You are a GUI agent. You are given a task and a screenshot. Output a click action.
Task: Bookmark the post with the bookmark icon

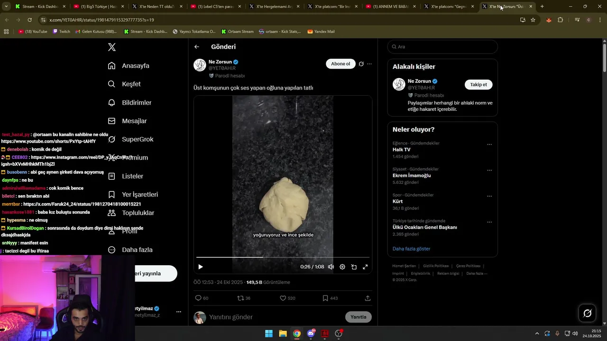point(325,298)
